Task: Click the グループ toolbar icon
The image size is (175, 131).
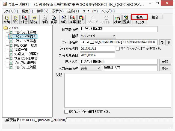Action: tap(93, 20)
